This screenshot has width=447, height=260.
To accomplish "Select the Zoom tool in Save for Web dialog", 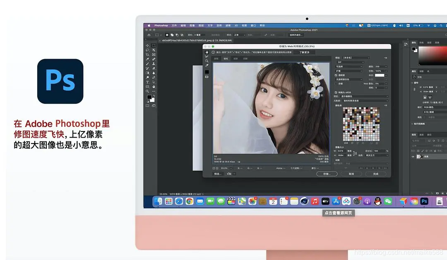I will pyautogui.click(x=207, y=61).
